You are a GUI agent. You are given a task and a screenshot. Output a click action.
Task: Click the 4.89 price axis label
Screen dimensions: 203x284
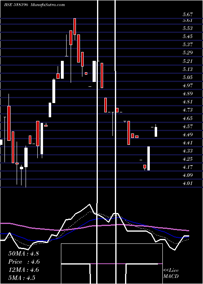coord(188,94)
